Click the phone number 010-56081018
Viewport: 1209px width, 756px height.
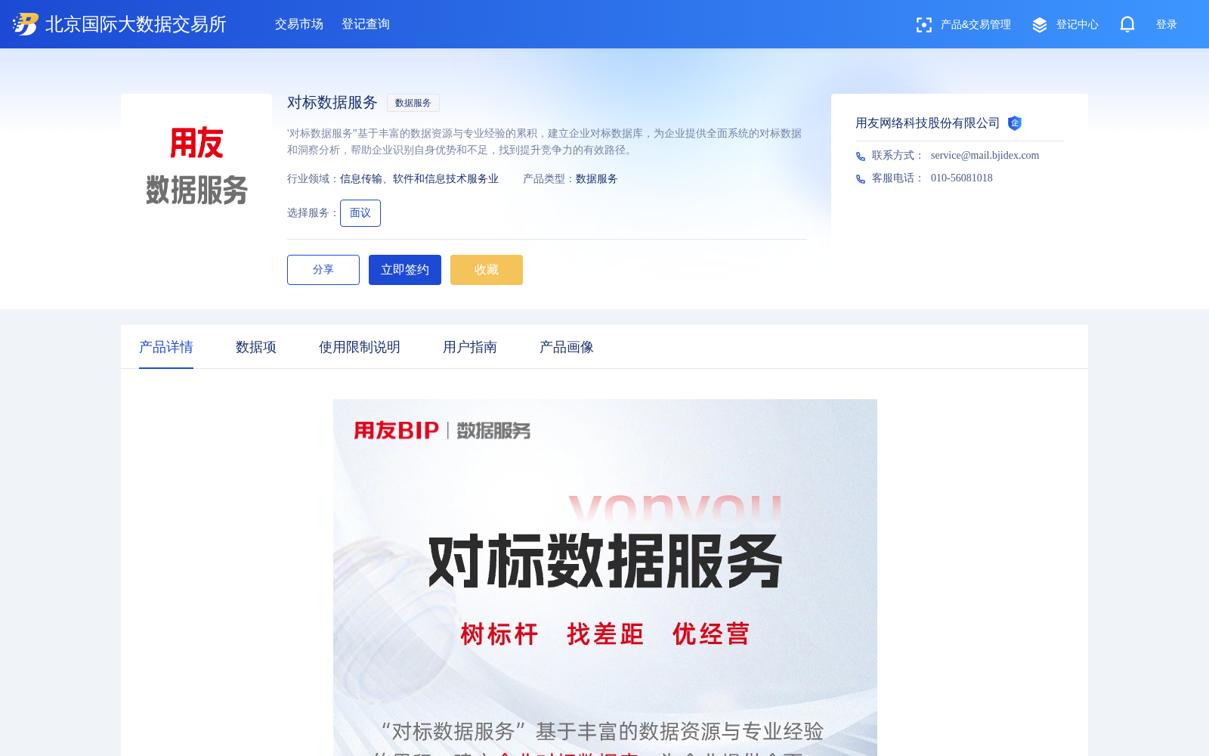point(962,178)
